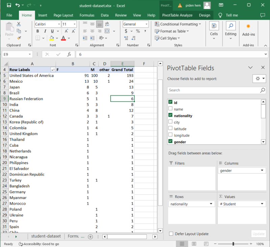Enable Defer Layout Update checkbox
This screenshot has height=247, width=270.
[x=171, y=234]
